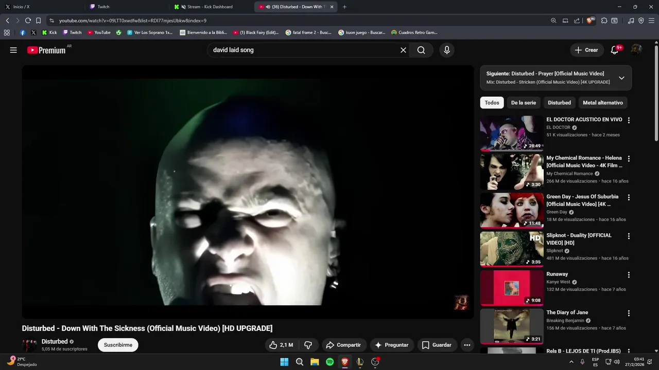The height and width of the screenshot is (370, 659).
Task: Open browser zoom magnifier in address bar
Action: (x=553, y=21)
